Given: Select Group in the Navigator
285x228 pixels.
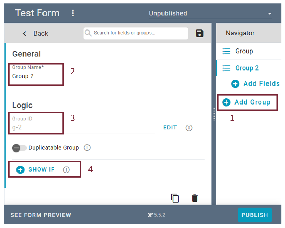Looking at the screenshot, I should tap(244, 51).
